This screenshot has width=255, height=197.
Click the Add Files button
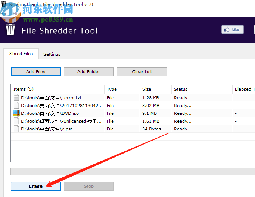[x=36, y=72]
